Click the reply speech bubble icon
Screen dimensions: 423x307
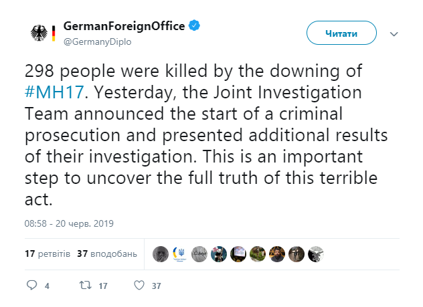(31, 285)
